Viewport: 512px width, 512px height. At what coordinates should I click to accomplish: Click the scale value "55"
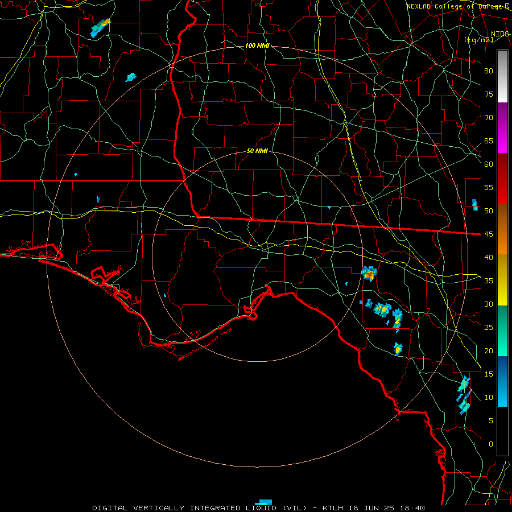coord(489,187)
